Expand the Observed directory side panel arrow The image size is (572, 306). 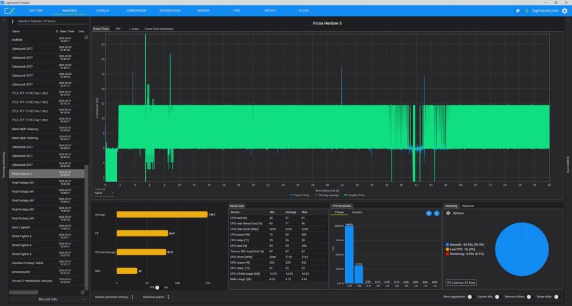click(x=4, y=21)
